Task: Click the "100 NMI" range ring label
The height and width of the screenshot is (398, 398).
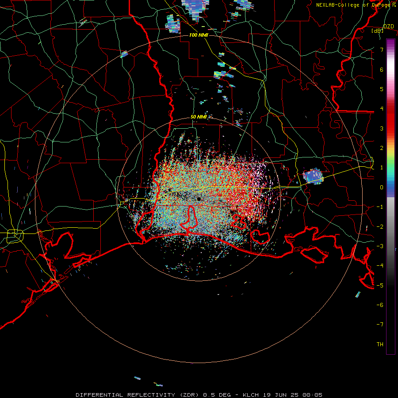Action: (x=199, y=35)
